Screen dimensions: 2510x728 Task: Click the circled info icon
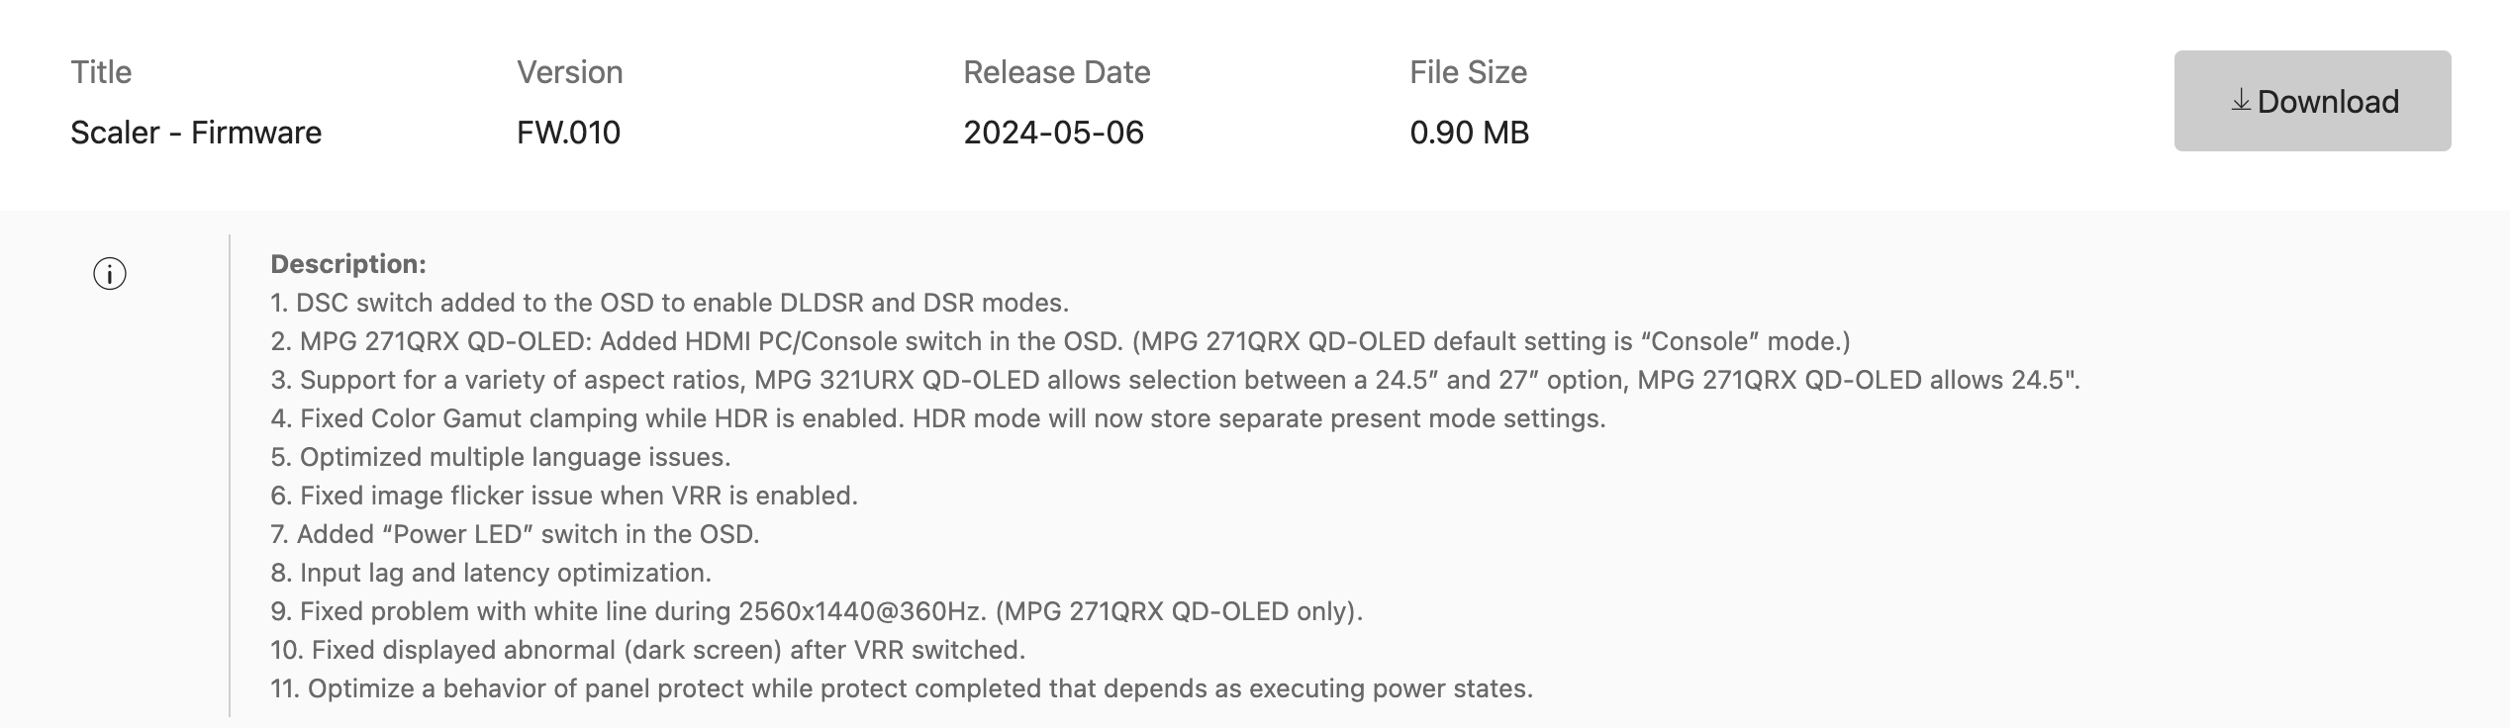[x=110, y=274]
